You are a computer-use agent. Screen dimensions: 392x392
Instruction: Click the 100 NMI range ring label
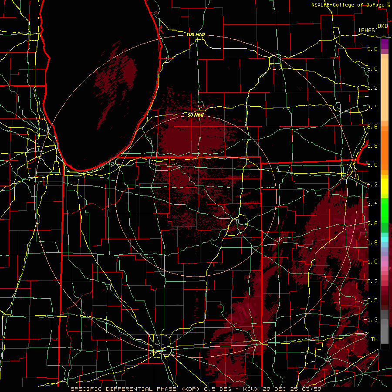pos(196,34)
